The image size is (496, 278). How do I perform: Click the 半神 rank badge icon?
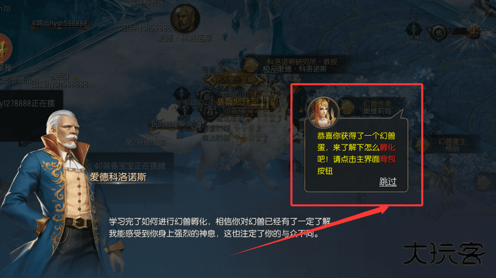[x=414, y=32]
